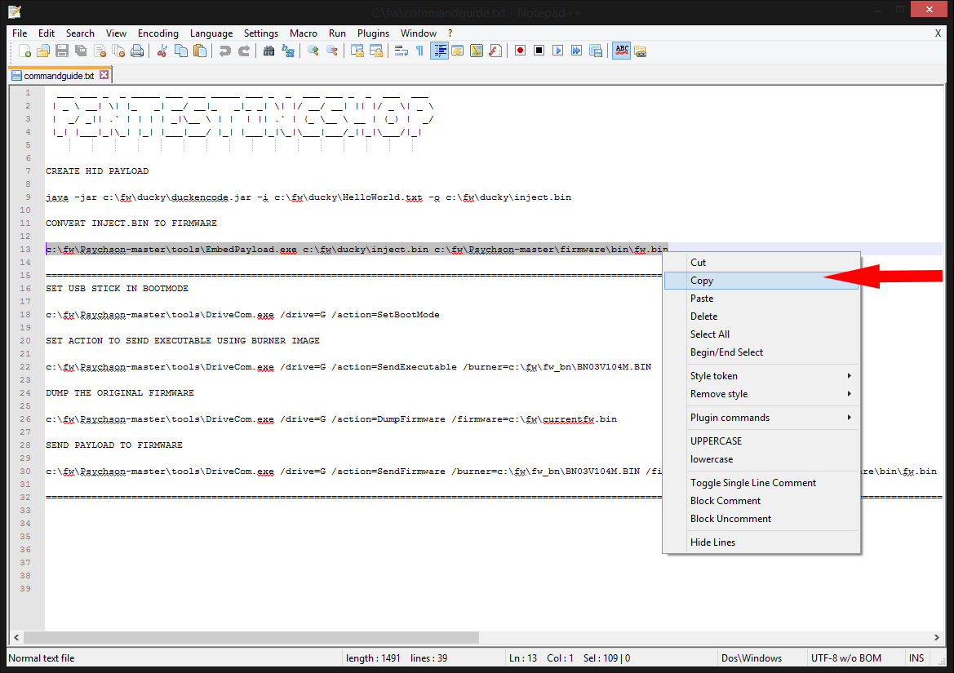Click the Zoom Out magnifier icon

(332, 51)
